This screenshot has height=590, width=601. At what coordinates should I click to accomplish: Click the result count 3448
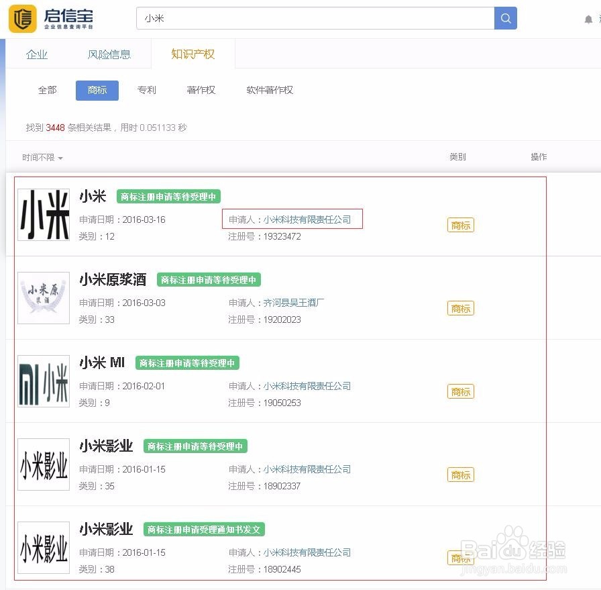(x=55, y=128)
